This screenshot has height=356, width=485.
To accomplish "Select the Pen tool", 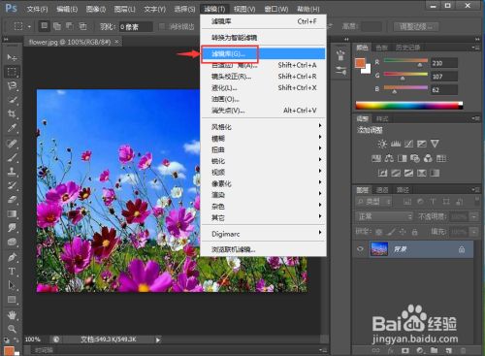I will [x=12, y=258].
